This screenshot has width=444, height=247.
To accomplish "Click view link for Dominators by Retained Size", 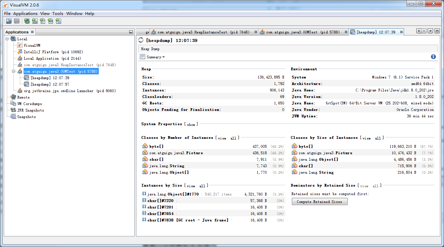I will [x=364, y=186].
